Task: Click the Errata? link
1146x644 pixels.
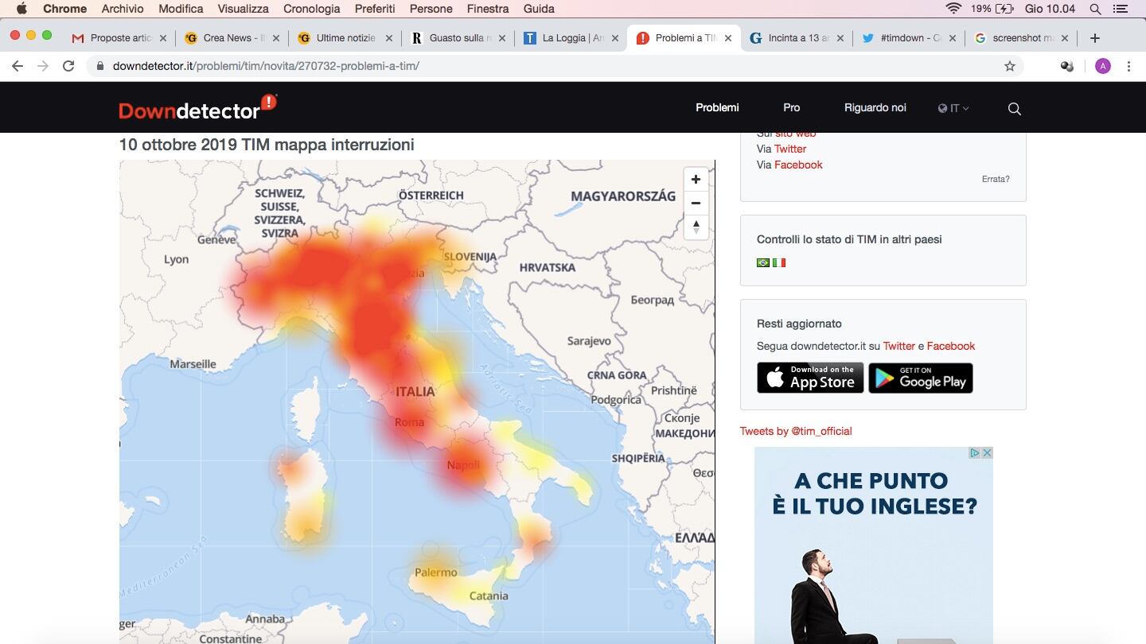Action: pos(996,179)
